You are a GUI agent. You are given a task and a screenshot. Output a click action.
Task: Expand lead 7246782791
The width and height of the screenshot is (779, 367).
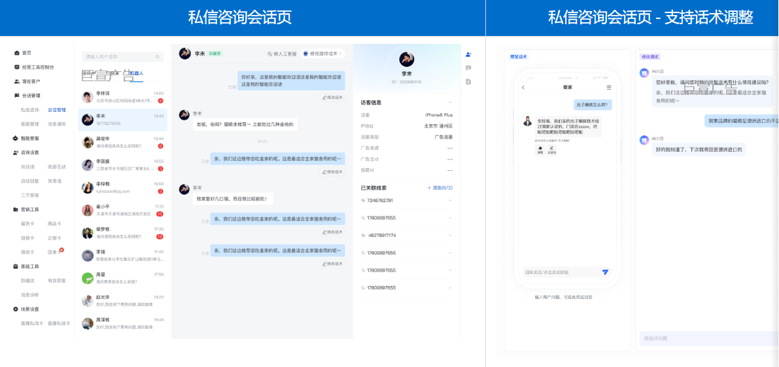pyautogui.click(x=450, y=201)
